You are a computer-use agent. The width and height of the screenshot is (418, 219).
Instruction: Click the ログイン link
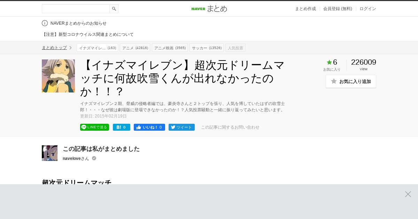[x=368, y=9]
